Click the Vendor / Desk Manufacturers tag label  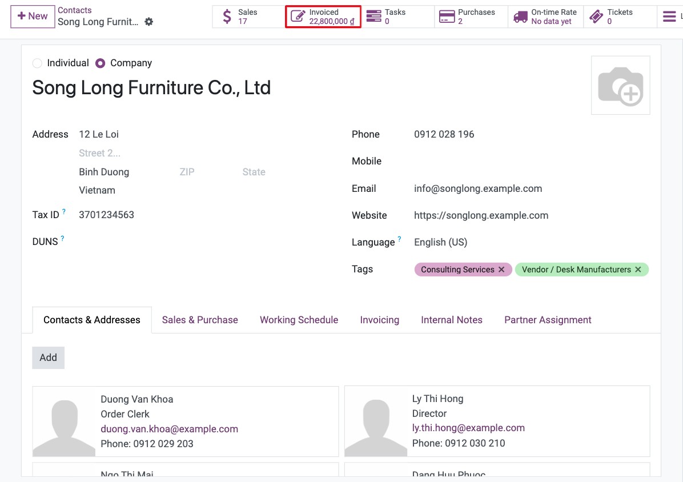click(x=576, y=270)
